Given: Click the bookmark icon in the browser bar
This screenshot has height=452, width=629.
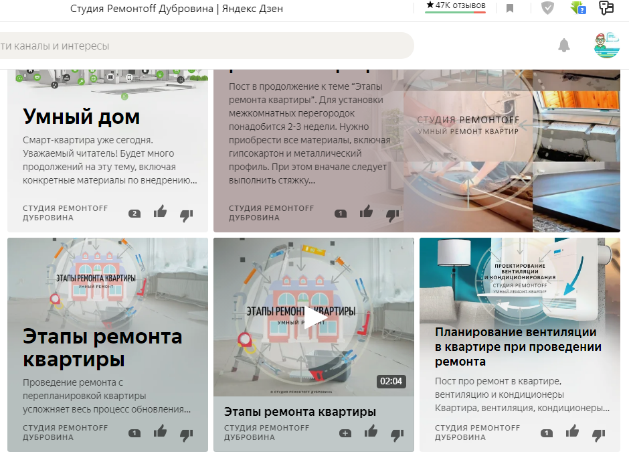Looking at the screenshot, I should (x=510, y=9).
